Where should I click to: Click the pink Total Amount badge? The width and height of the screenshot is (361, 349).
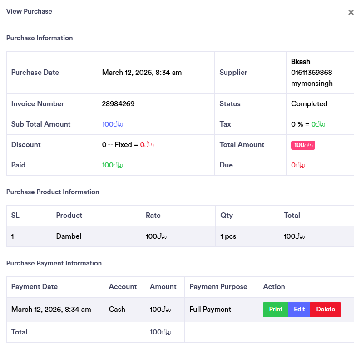pos(303,145)
